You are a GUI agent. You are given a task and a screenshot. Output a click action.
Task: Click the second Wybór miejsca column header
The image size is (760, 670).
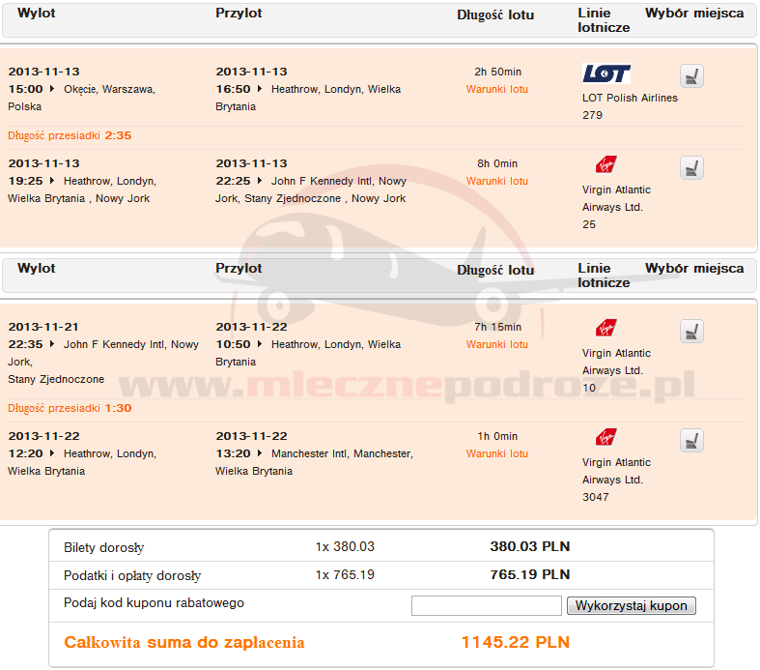coord(694,268)
